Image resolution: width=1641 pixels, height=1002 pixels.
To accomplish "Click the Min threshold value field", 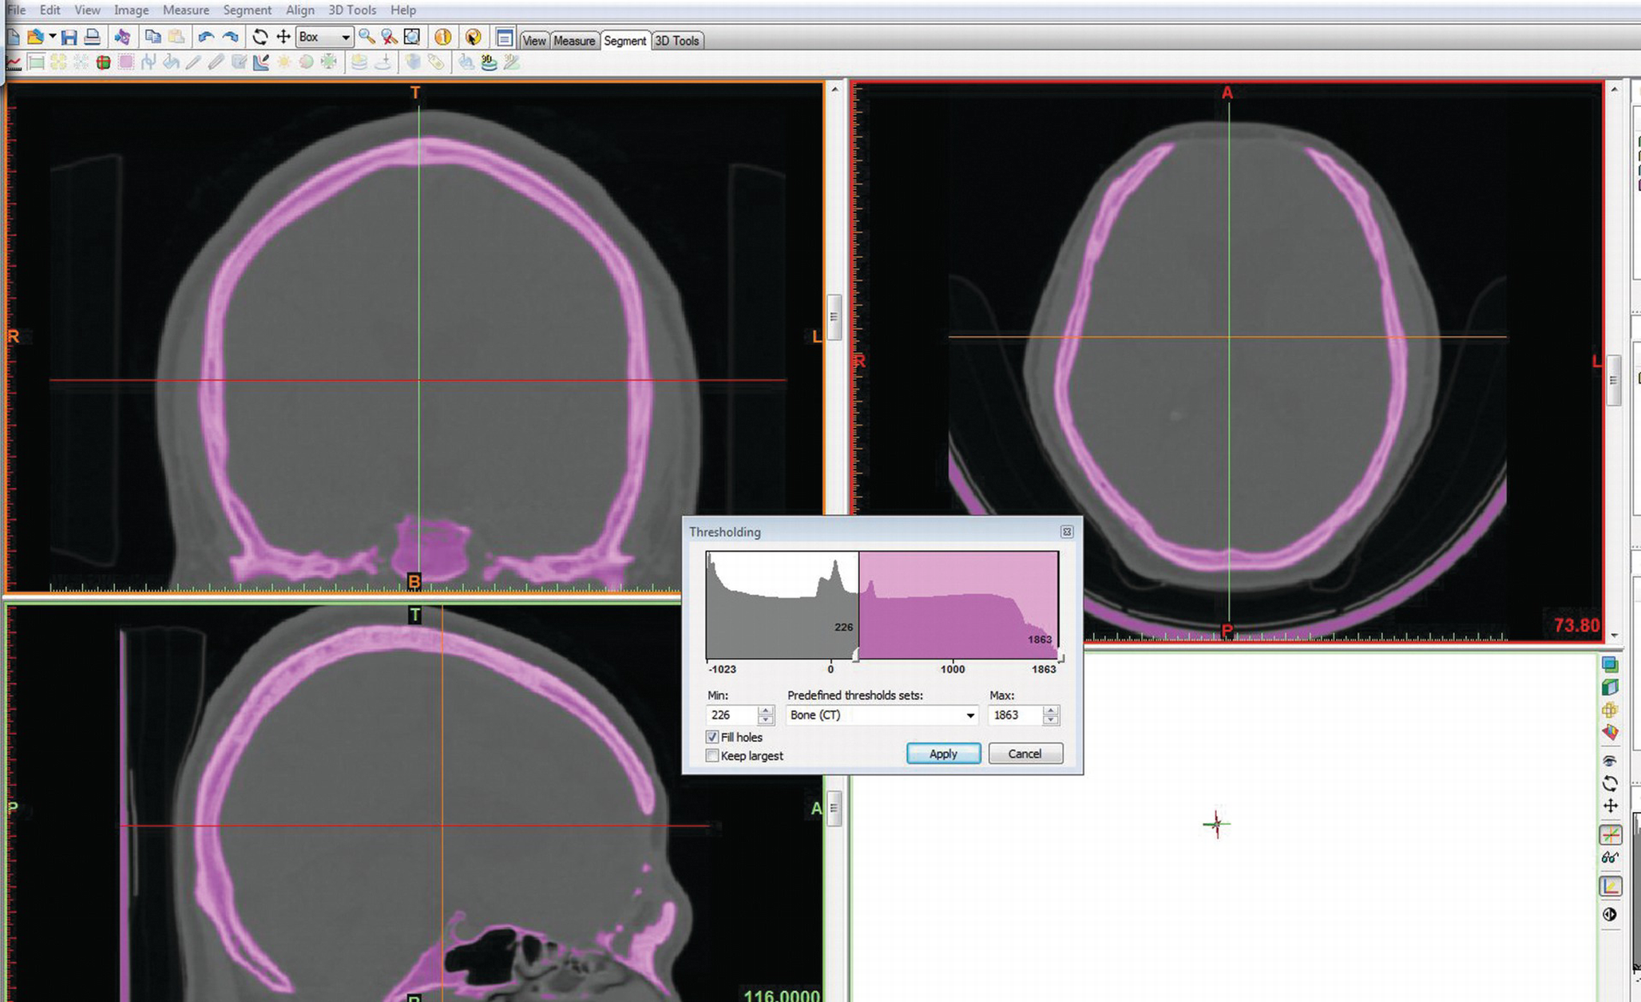I will pyautogui.click(x=731, y=715).
